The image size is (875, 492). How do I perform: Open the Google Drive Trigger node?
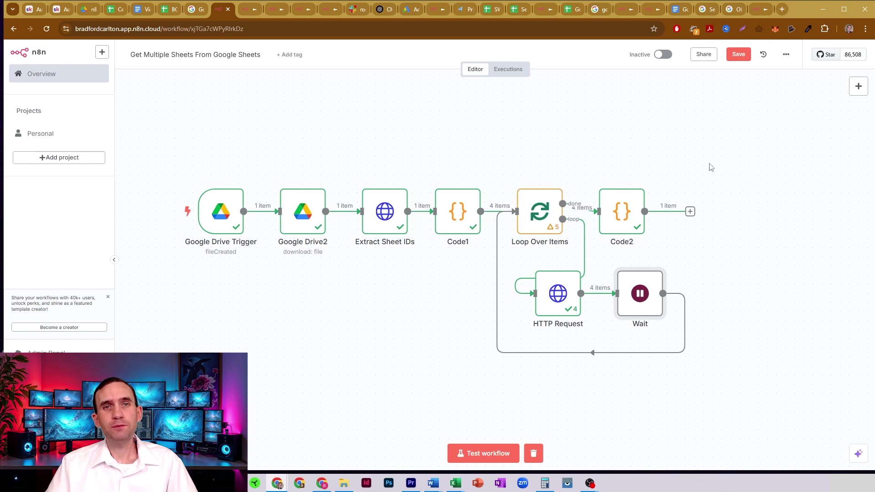point(221,211)
